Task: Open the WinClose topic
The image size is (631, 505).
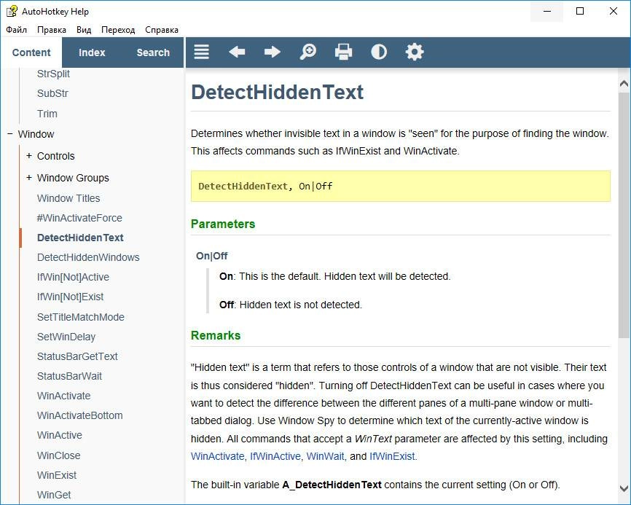Action: 58,455
